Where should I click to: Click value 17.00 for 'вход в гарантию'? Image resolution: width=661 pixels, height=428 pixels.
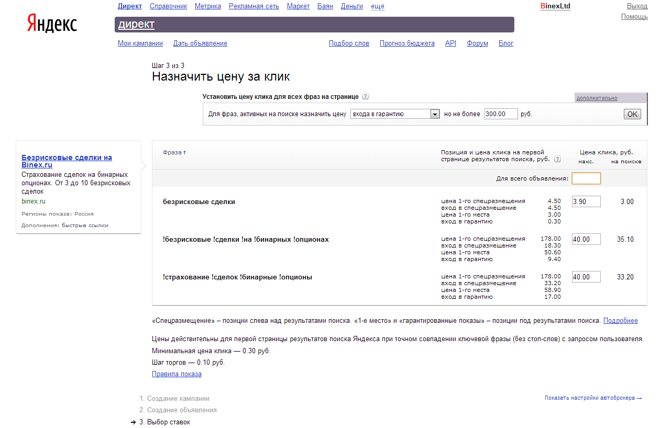click(x=553, y=297)
